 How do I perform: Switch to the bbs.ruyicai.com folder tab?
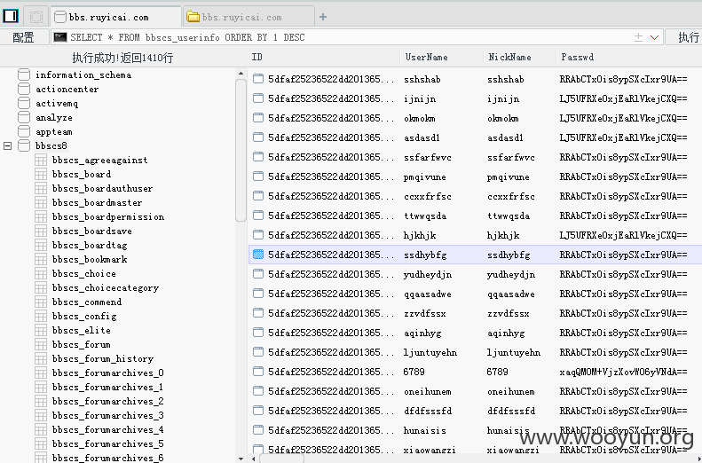pyautogui.click(x=248, y=18)
